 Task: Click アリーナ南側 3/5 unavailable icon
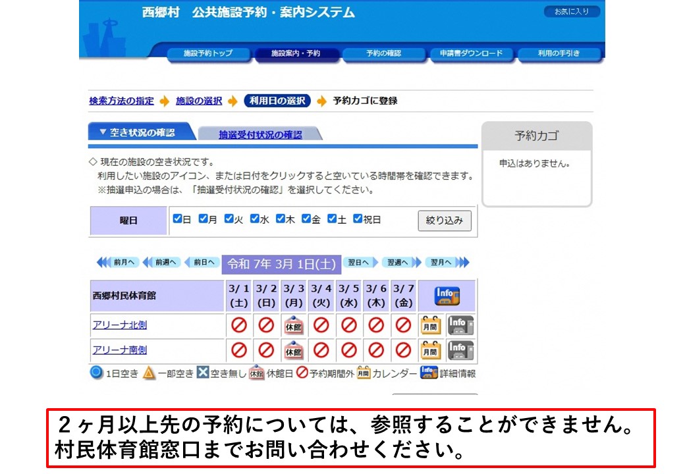[349, 350]
